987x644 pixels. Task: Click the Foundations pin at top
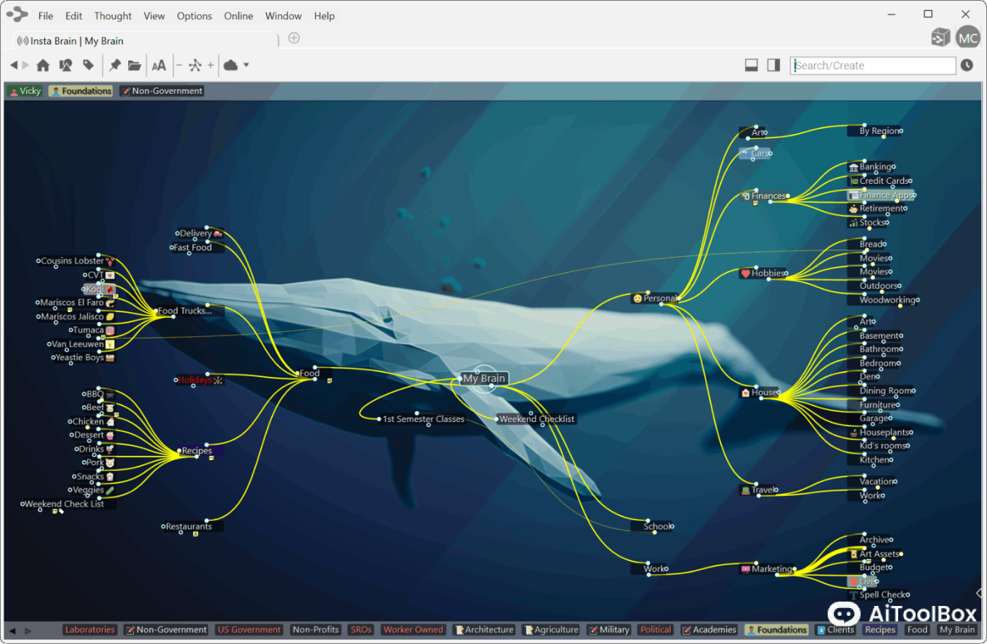click(81, 91)
